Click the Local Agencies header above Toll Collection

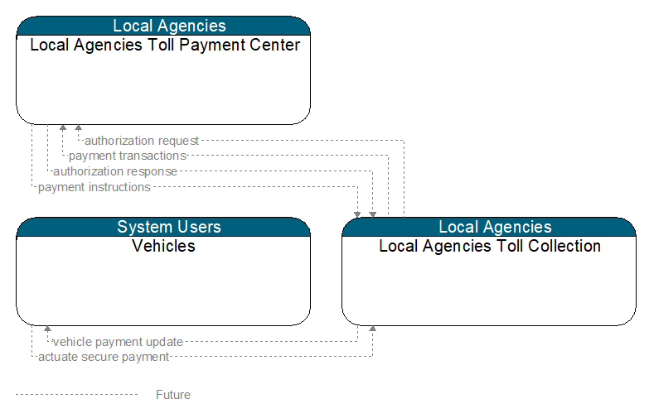[489, 227]
